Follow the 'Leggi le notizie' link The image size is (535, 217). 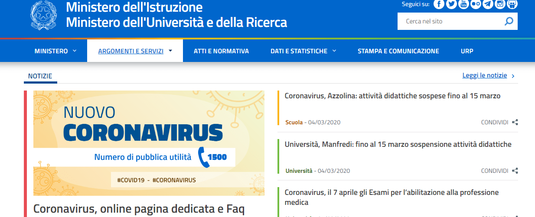(485, 75)
